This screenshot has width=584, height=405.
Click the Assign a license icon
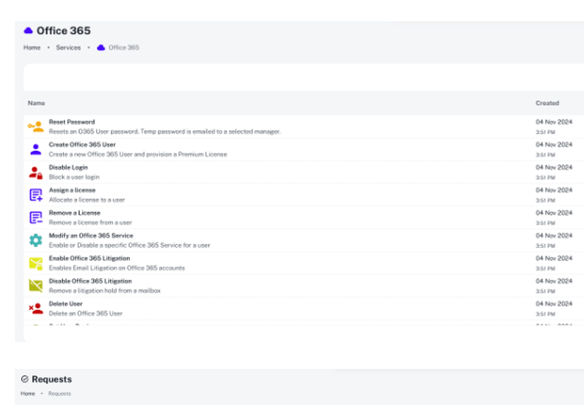click(x=36, y=195)
